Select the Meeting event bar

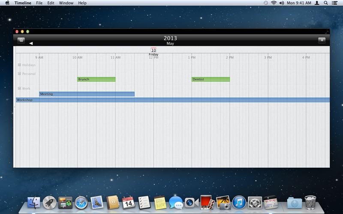coord(87,94)
